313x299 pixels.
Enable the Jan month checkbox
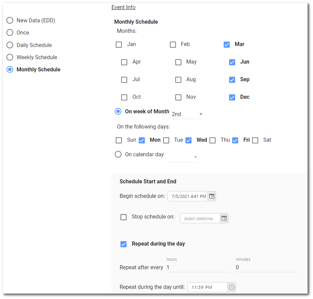coord(119,45)
